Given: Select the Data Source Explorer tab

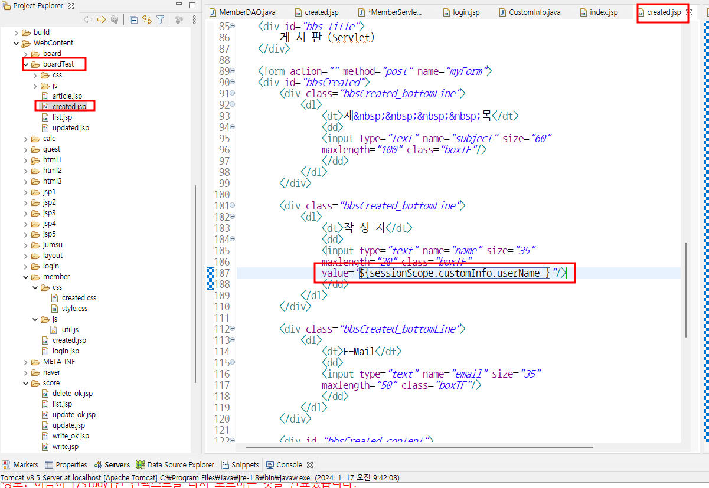Looking at the screenshot, I should point(175,464).
